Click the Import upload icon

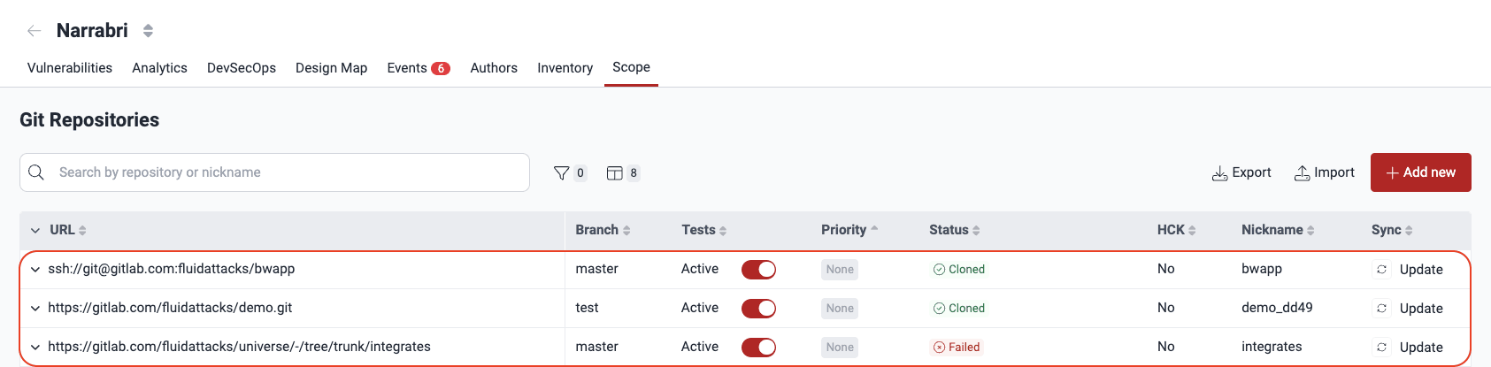click(1302, 173)
